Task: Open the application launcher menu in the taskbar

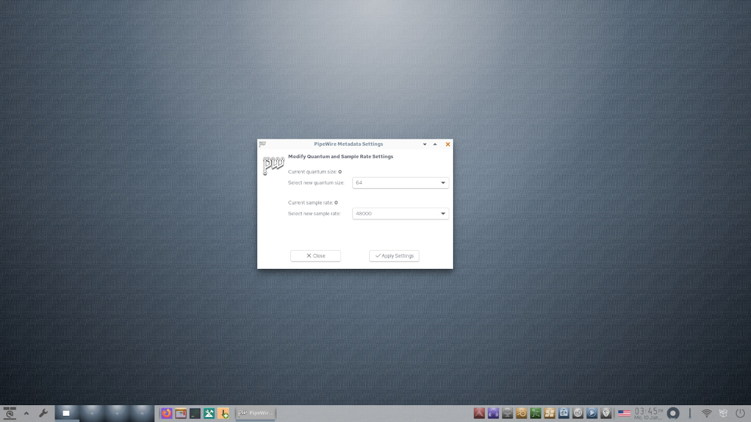Action: (10, 413)
